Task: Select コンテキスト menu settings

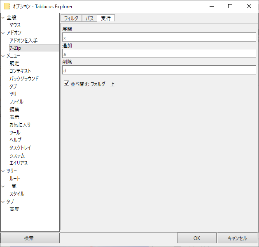Action: [20, 71]
